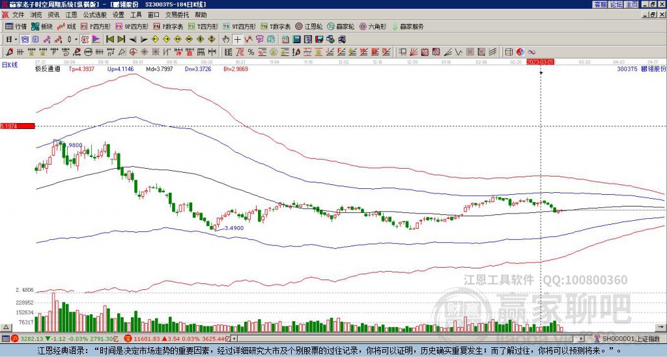Open the T数字表 tool
The height and width of the screenshot is (357, 667).
point(276,26)
